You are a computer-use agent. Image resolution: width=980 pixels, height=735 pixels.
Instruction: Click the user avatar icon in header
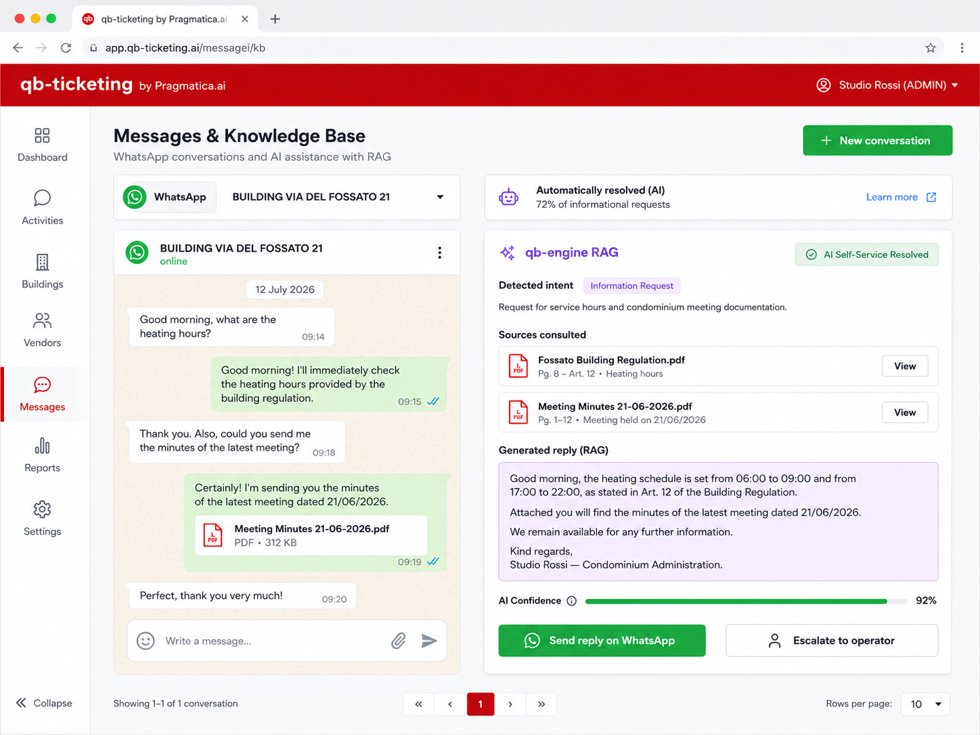tap(824, 85)
